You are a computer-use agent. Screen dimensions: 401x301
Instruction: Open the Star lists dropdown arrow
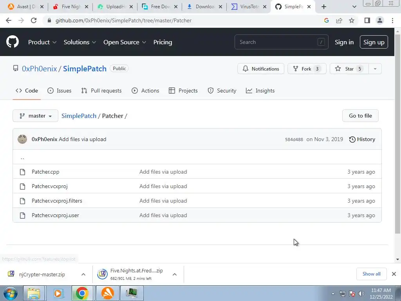375,69
